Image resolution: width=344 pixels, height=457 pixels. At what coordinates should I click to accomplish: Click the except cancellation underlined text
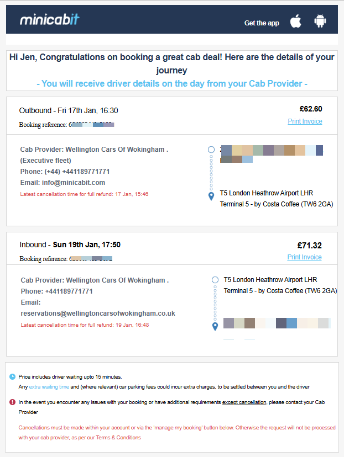(x=244, y=402)
